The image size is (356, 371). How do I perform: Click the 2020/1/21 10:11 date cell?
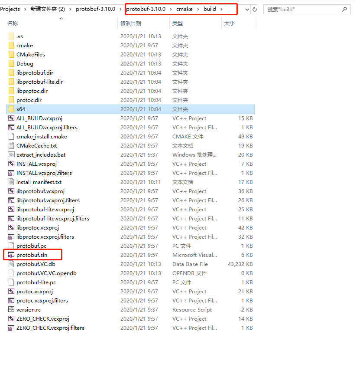coord(141,182)
